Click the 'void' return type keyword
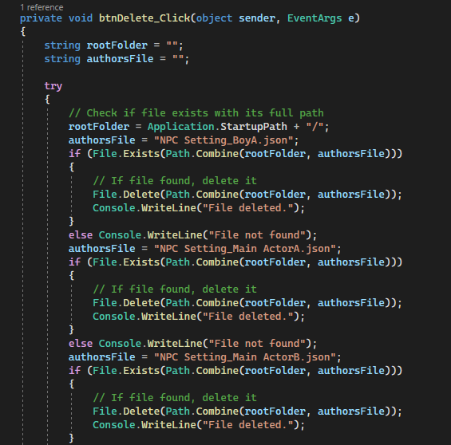 pyautogui.click(x=81, y=18)
